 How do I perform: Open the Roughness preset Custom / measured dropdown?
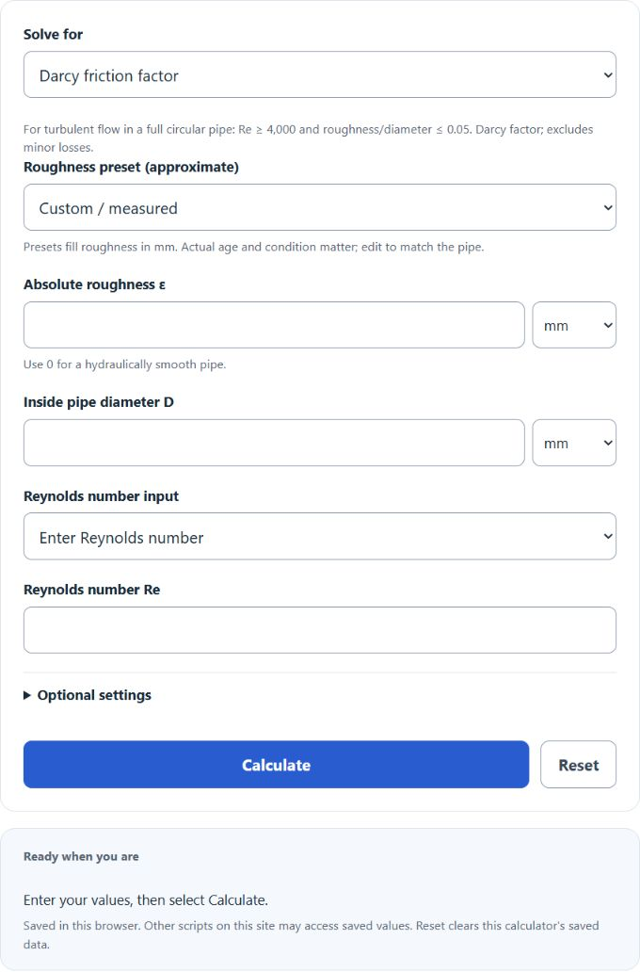pyautogui.click(x=320, y=207)
